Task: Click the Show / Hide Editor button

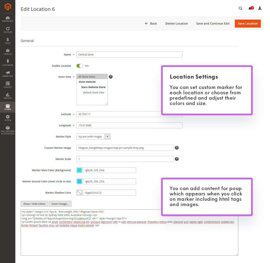Action: click(34, 204)
